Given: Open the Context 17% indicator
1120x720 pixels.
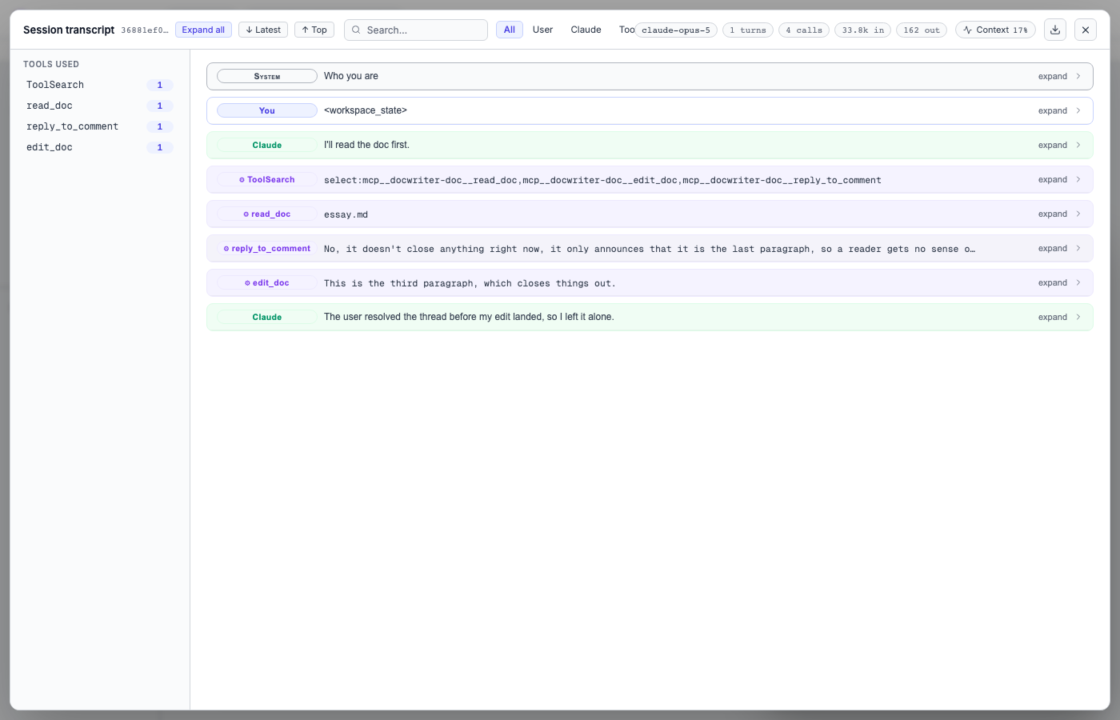Looking at the screenshot, I should [x=995, y=30].
